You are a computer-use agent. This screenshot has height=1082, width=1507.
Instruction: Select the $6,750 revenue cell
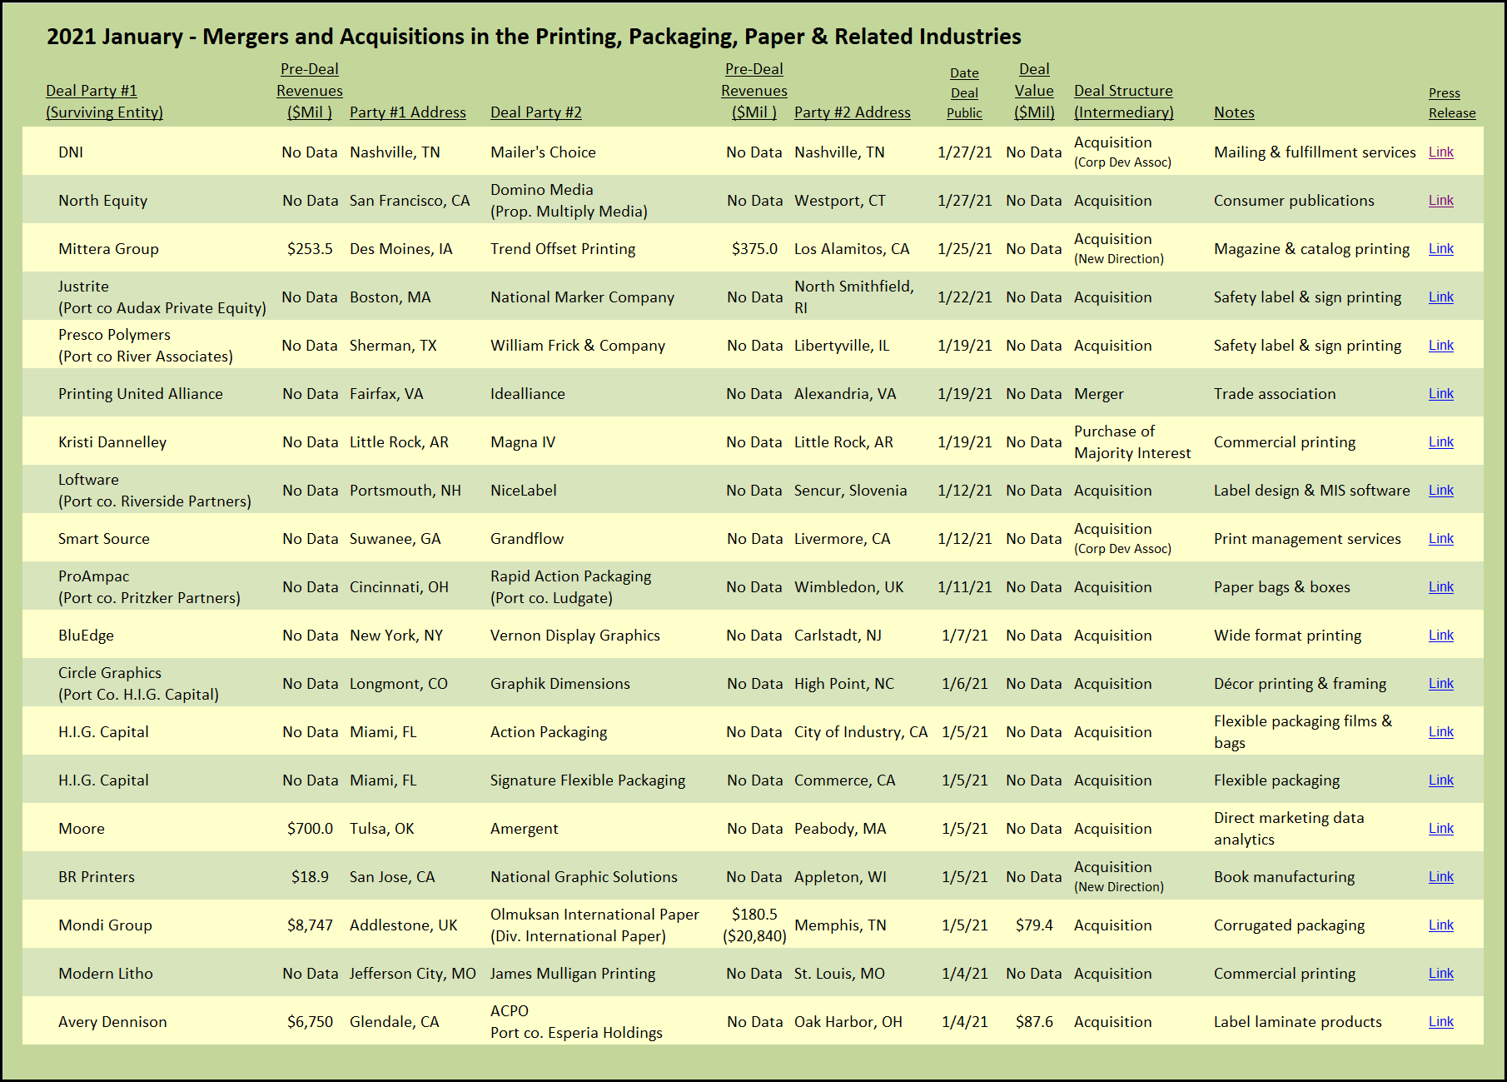(x=310, y=1022)
